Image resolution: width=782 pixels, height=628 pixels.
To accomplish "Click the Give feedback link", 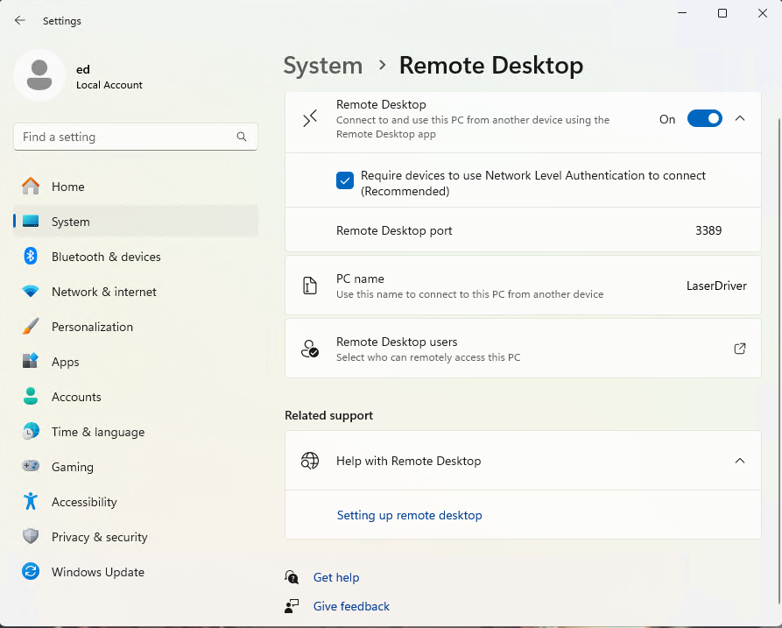I will [350, 606].
